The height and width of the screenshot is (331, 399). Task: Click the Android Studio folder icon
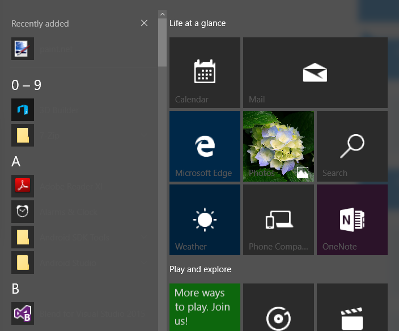coord(23,263)
